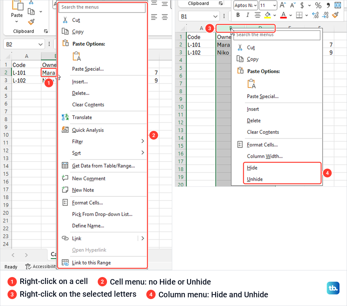
Task: Click the top align-center icon in left ribbon
Action: click(x=165, y=3)
